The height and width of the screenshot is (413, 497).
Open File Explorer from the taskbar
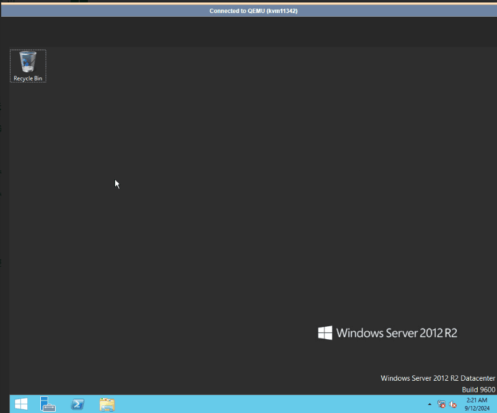click(107, 404)
